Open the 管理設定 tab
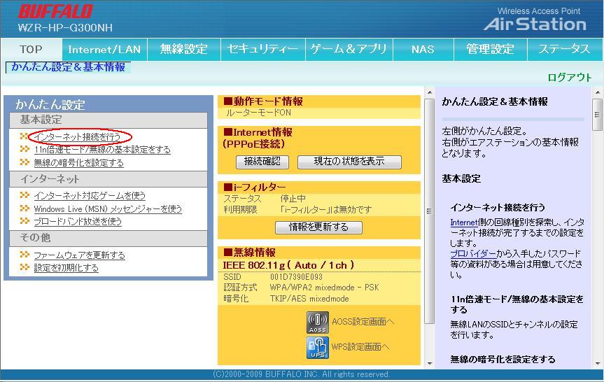The height and width of the screenshot is (382, 604). [490, 49]
